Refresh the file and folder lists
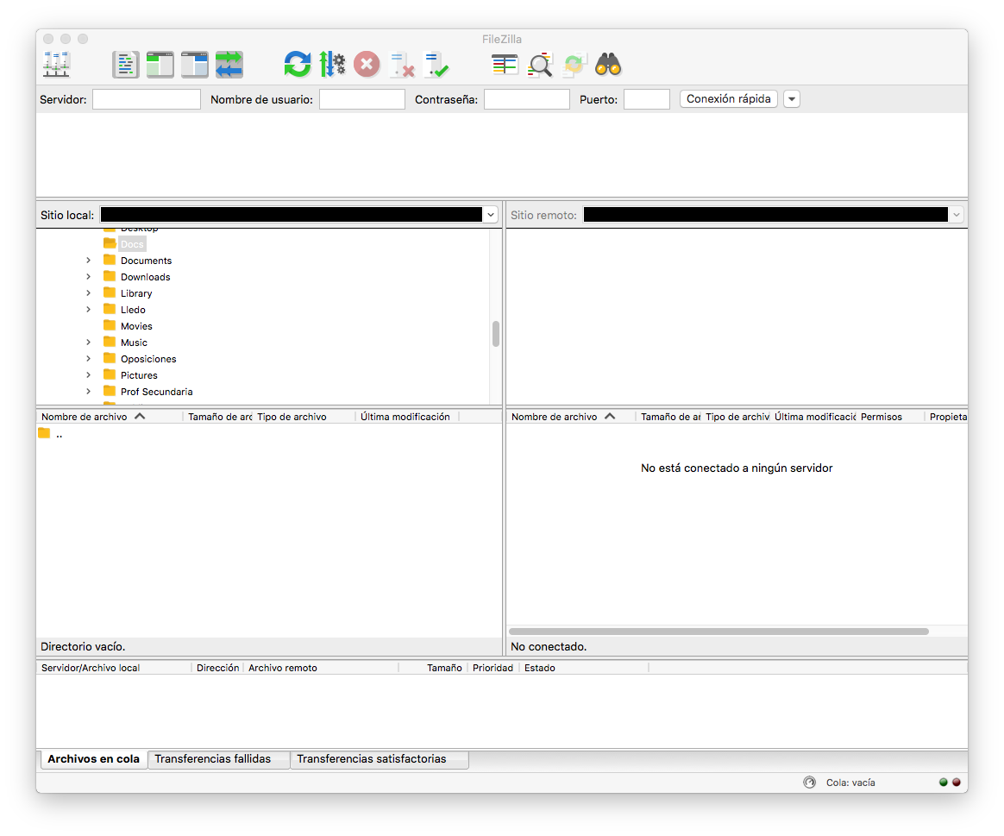The width and height of the screenshot is (1004, 836). [298, 65]
